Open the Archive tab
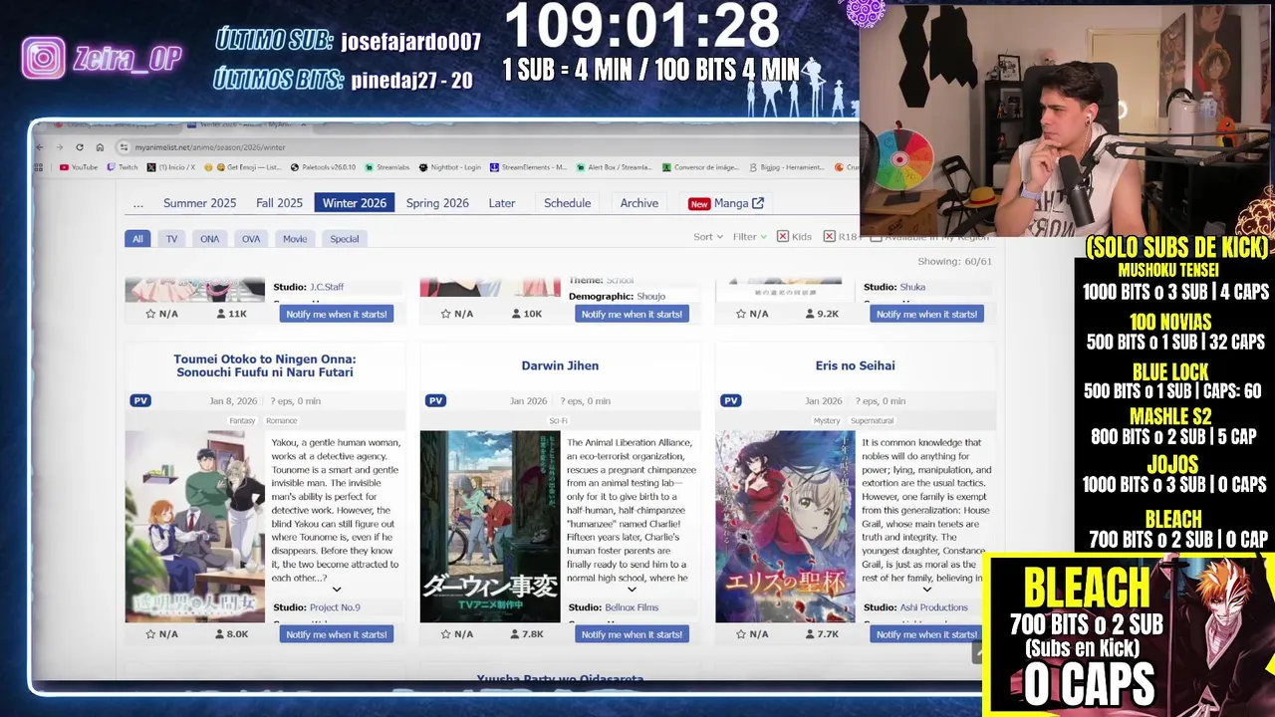 click(638, 203)
